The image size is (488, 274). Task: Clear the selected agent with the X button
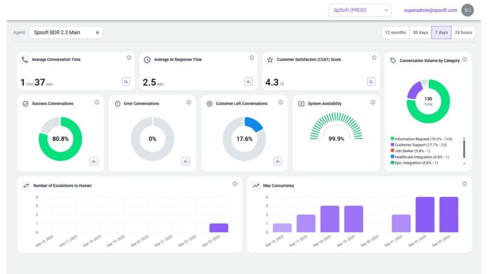[97, 32]
